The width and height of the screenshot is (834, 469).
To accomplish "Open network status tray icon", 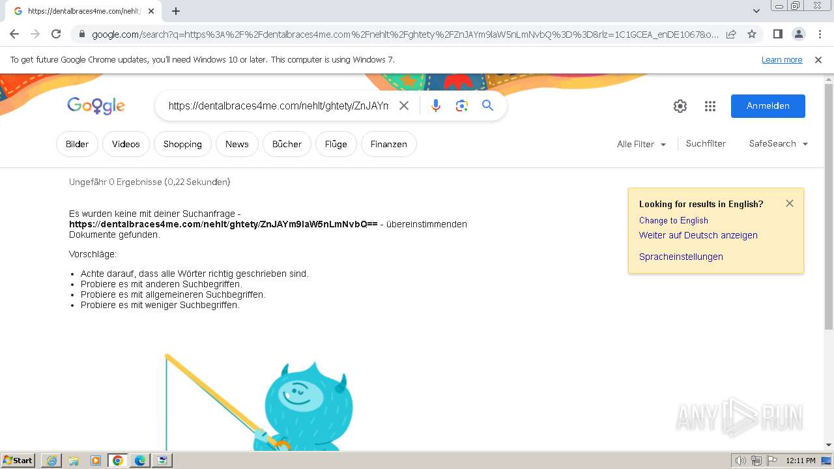I will click(x=756, y=461).
